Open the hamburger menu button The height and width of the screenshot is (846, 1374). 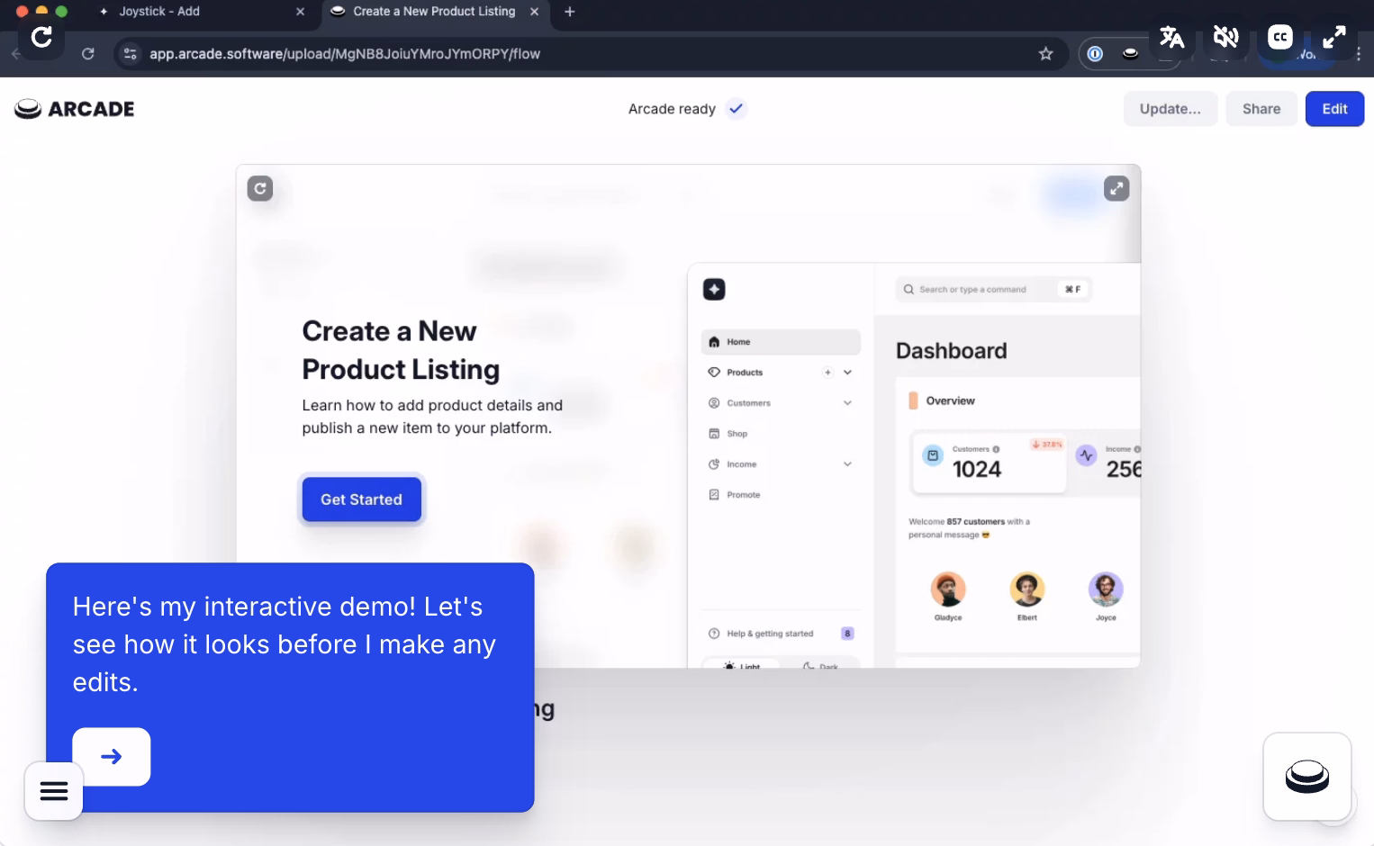click(x=54, y=791)
